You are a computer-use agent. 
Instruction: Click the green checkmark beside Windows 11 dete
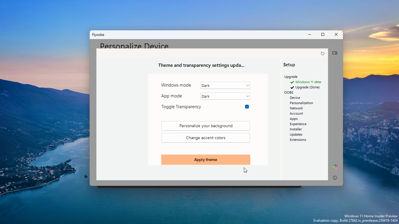pyautogui.click(x=292, y=82)
